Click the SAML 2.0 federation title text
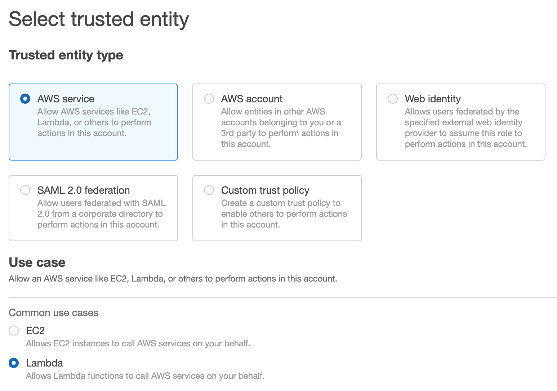 point(83,190)
